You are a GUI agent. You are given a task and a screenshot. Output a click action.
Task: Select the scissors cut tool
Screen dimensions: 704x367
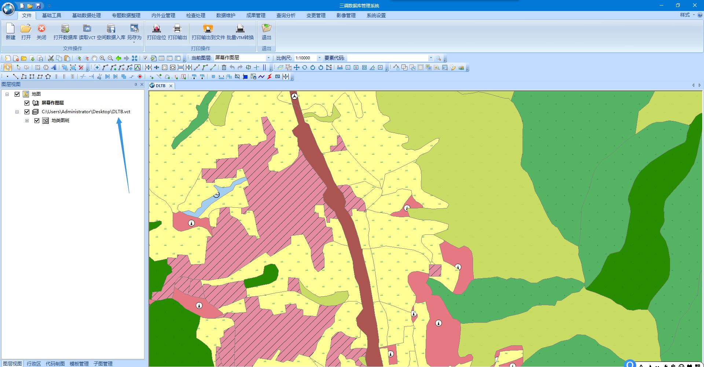click(x=51, y=58)
